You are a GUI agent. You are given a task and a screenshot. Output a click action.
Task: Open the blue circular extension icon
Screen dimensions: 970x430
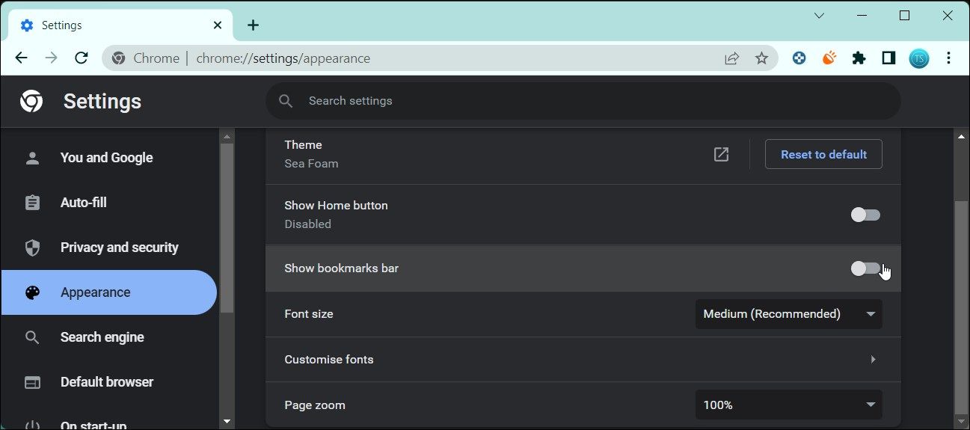799,58
